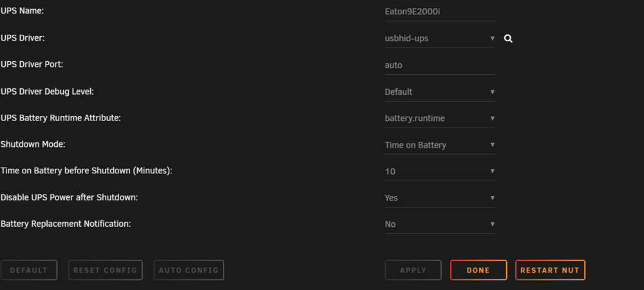
Task: Click the DONE button
Action: tap(478, 270)
